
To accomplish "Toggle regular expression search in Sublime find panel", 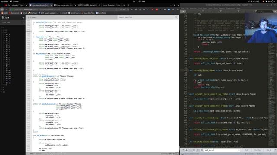I will [x=183, y=150].
